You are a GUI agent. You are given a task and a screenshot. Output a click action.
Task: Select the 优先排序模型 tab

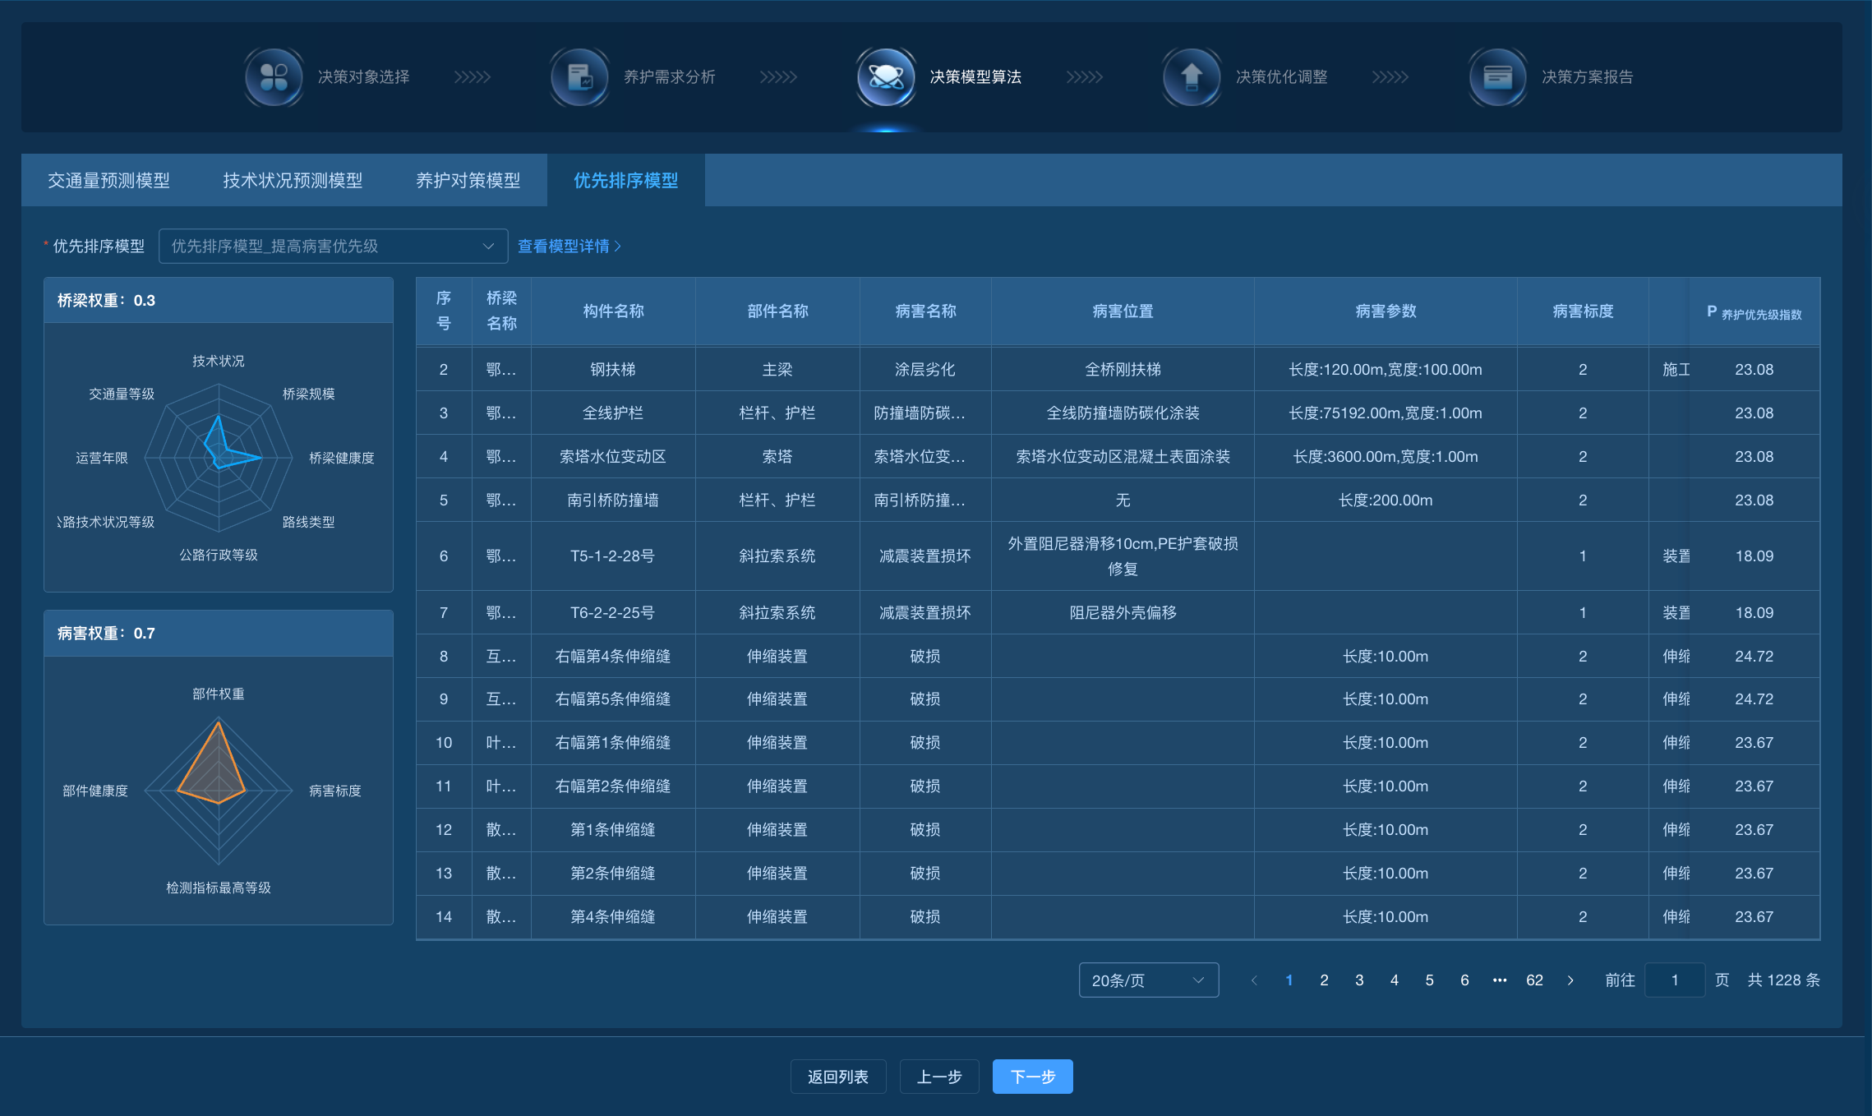tap(625, 180)
